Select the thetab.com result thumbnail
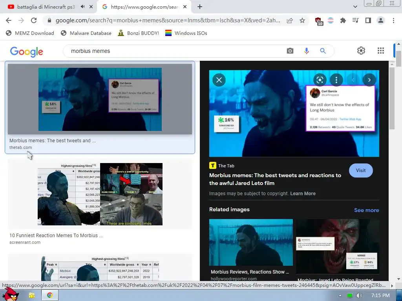Screen dimensions: 402x301 (100, 99)
